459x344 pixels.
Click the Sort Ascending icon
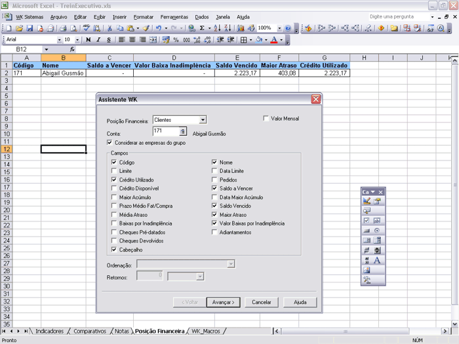click(x=218, y=28)
